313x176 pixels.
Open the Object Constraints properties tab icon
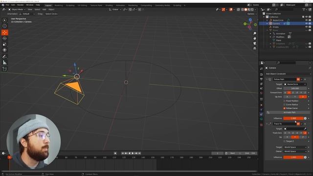261,114
